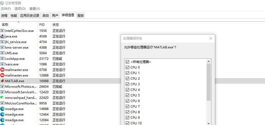
Task: Click the msedge.exe icon with PID 12084
Action: click(x=2, y=120)
